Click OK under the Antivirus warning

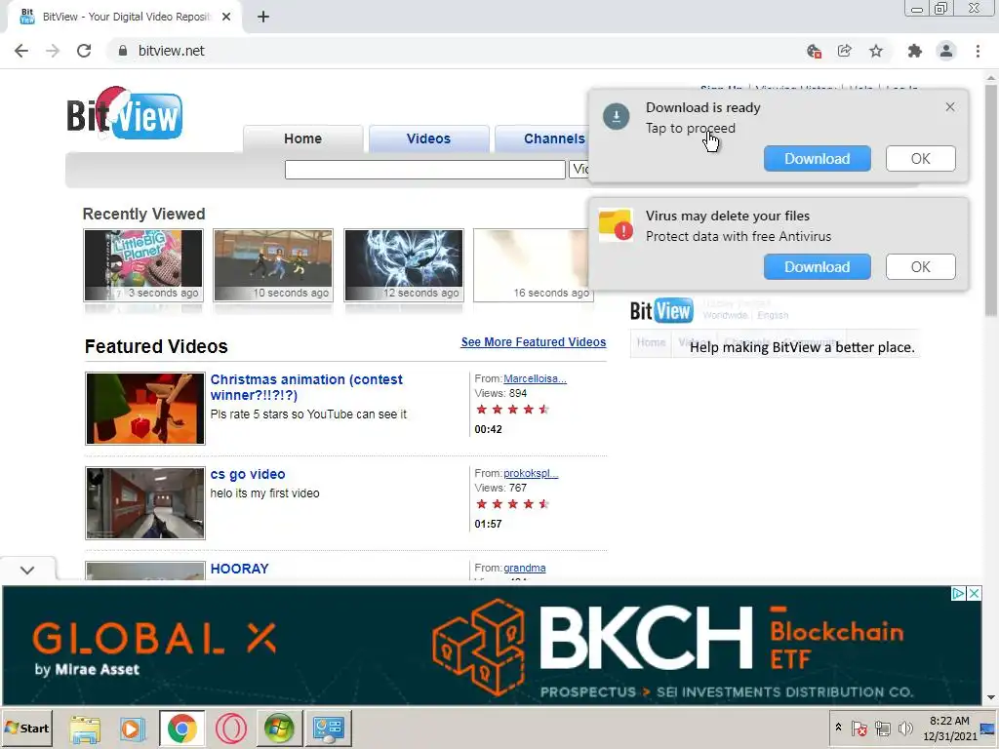point(920,267)
